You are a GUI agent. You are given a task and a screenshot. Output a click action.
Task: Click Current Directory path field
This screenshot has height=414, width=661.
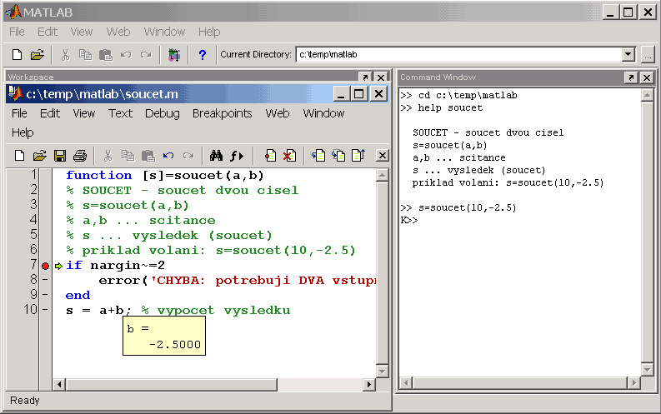pos(458,54)
